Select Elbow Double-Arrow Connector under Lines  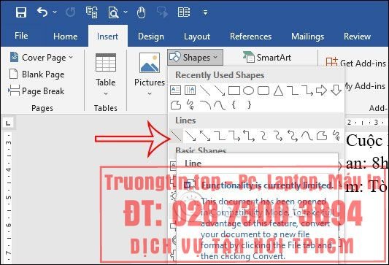(x=249, y=136)
